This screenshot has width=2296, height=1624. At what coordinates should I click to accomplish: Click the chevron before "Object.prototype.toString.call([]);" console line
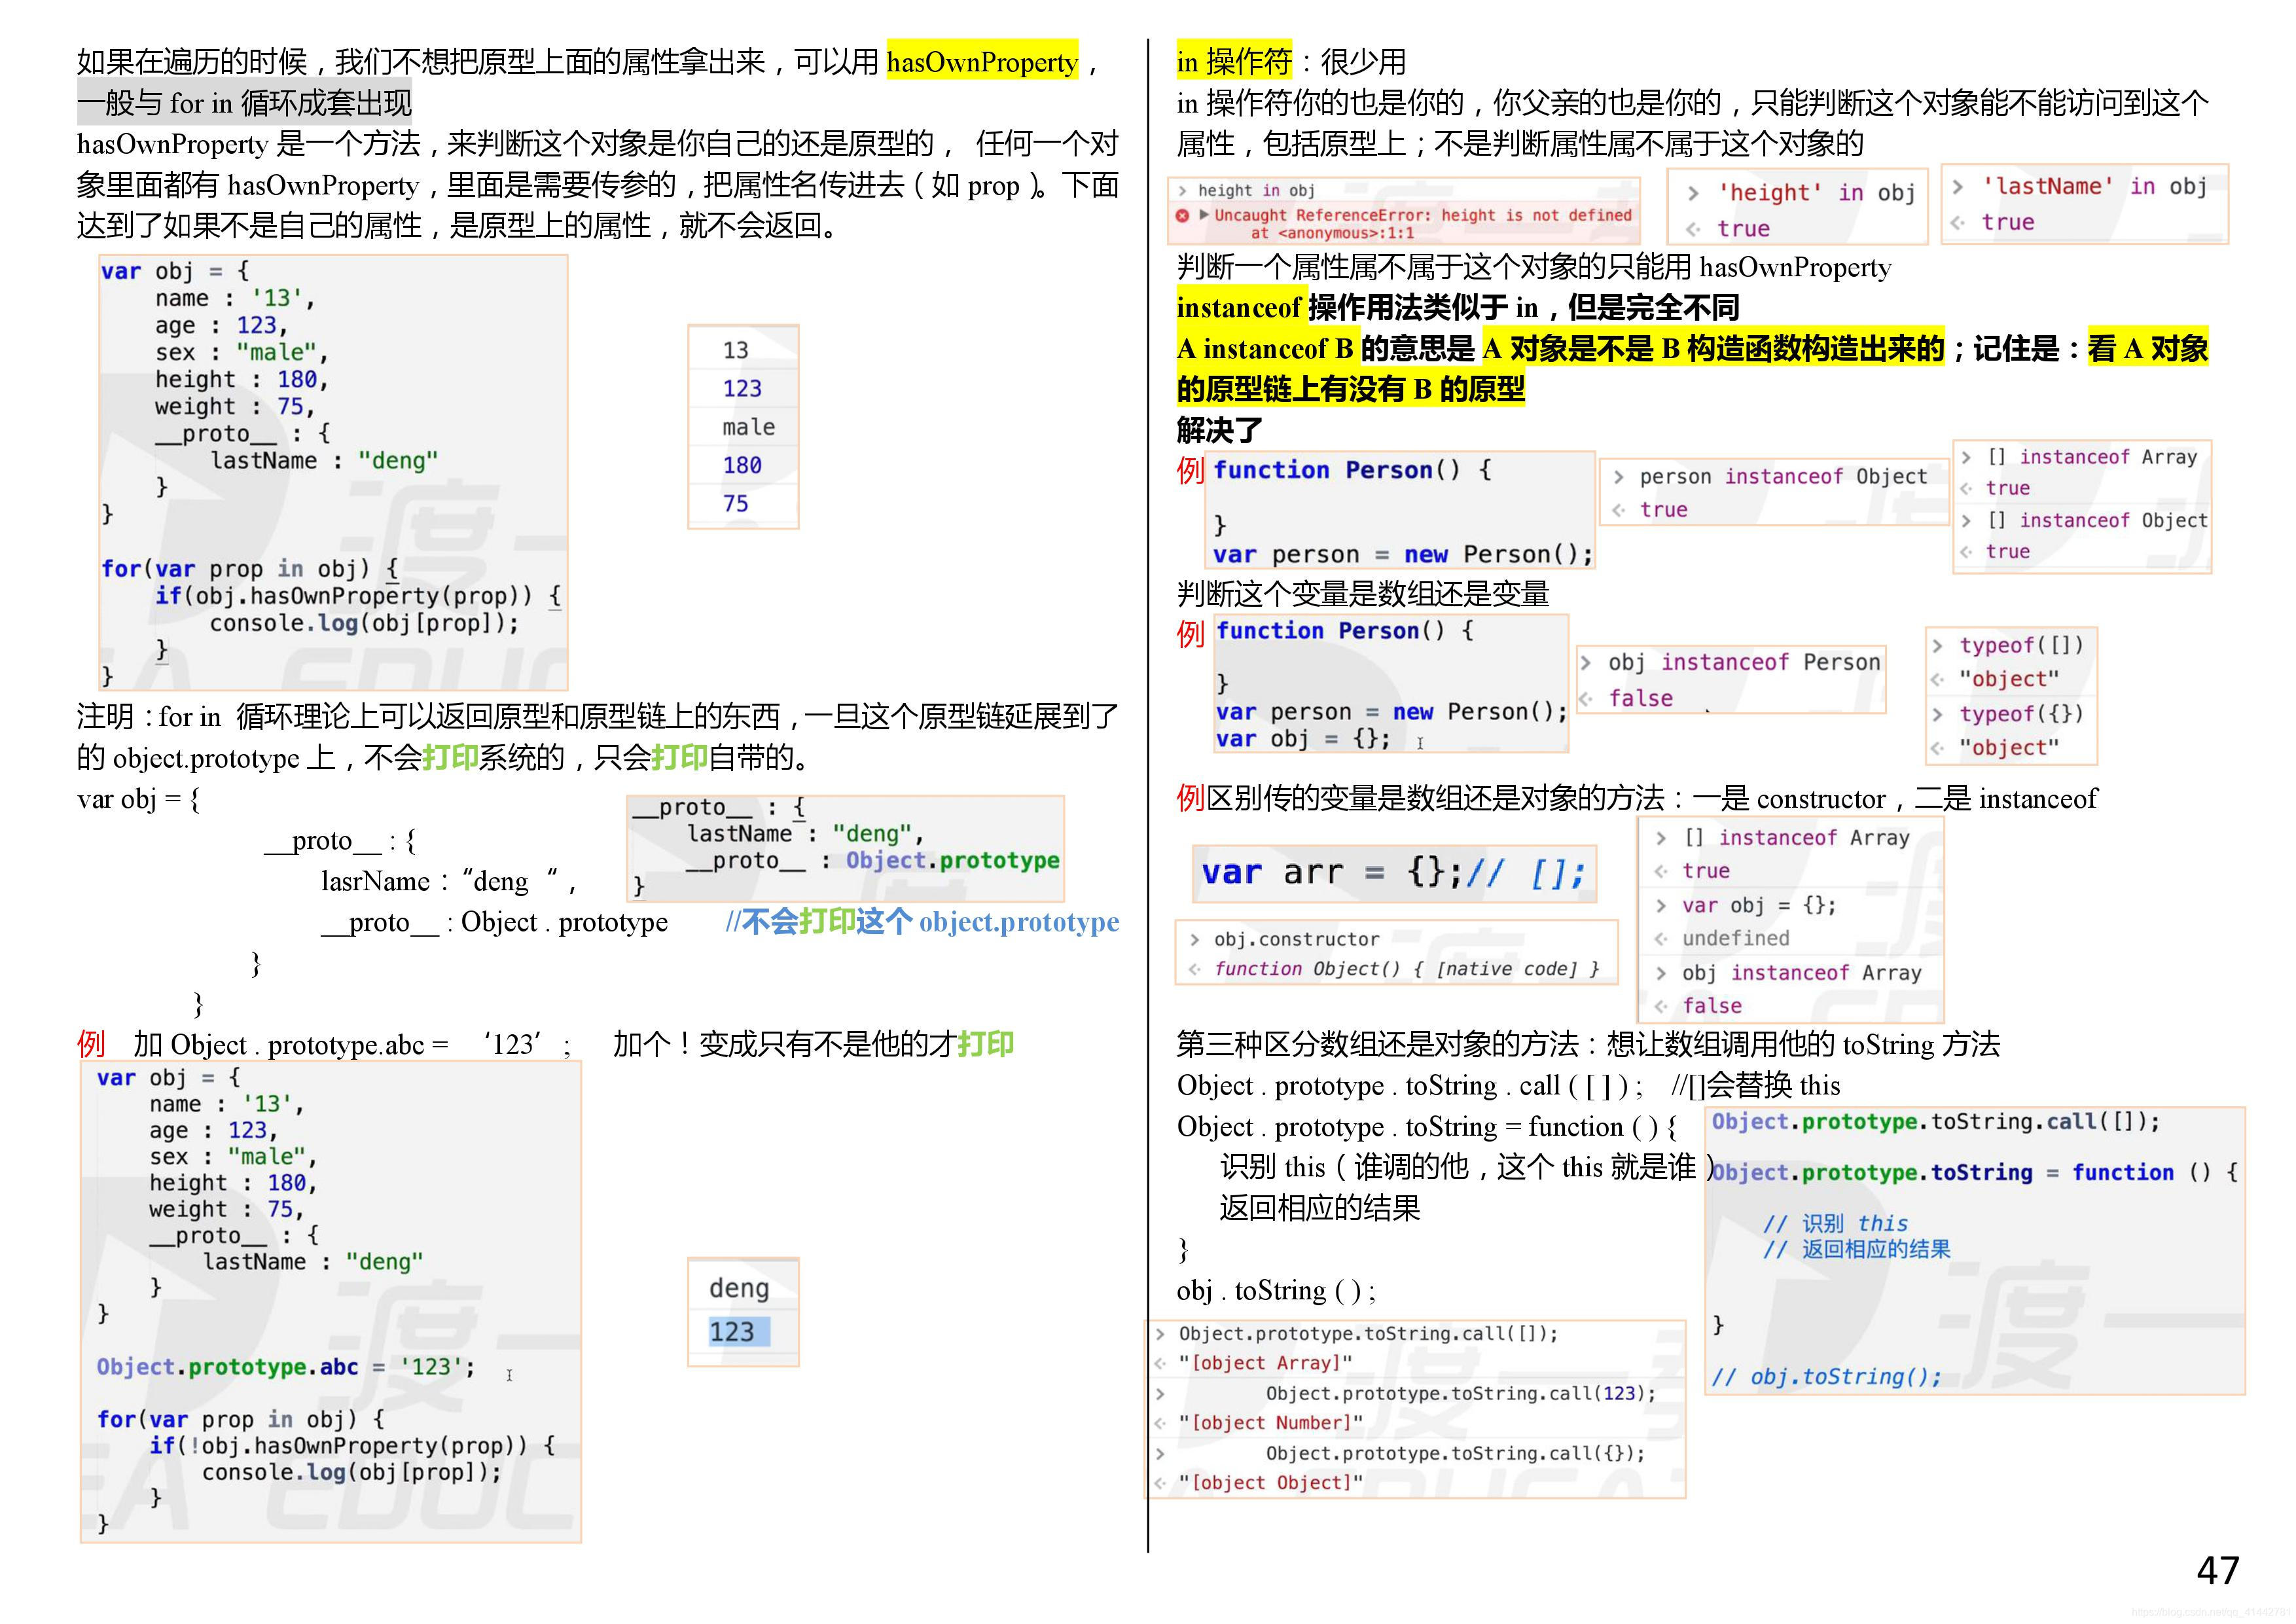click(1160, 1333)
